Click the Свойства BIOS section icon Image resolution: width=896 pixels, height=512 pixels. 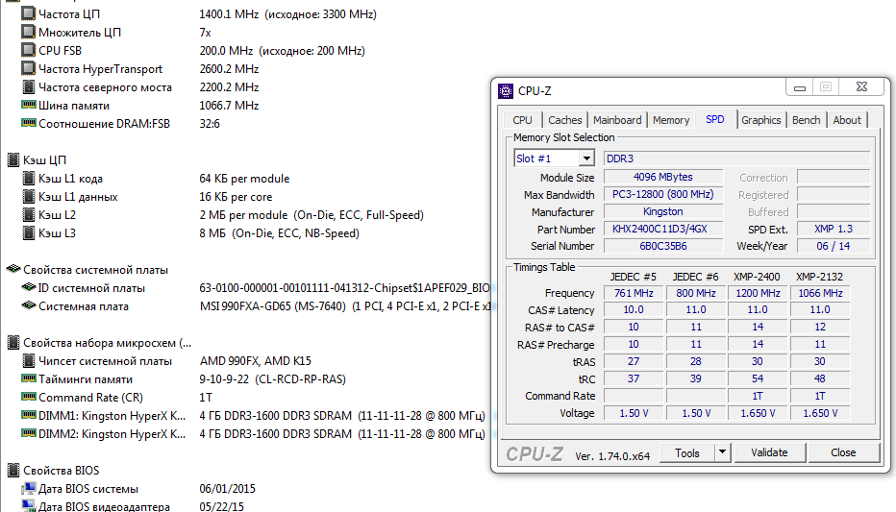[x=12, y=471]
